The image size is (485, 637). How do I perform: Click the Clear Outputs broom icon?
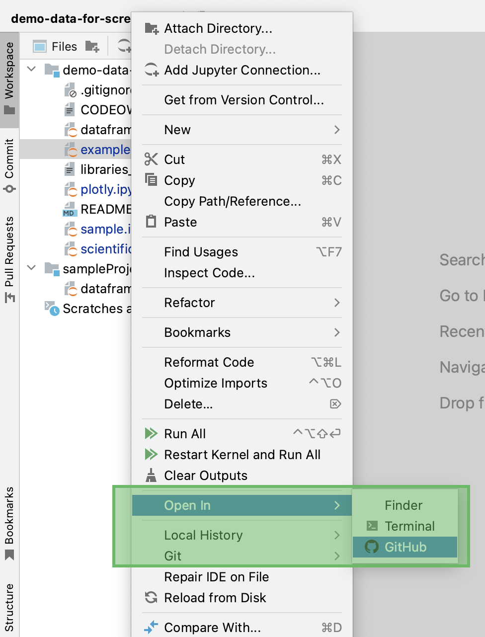click(x=151, y=475)
